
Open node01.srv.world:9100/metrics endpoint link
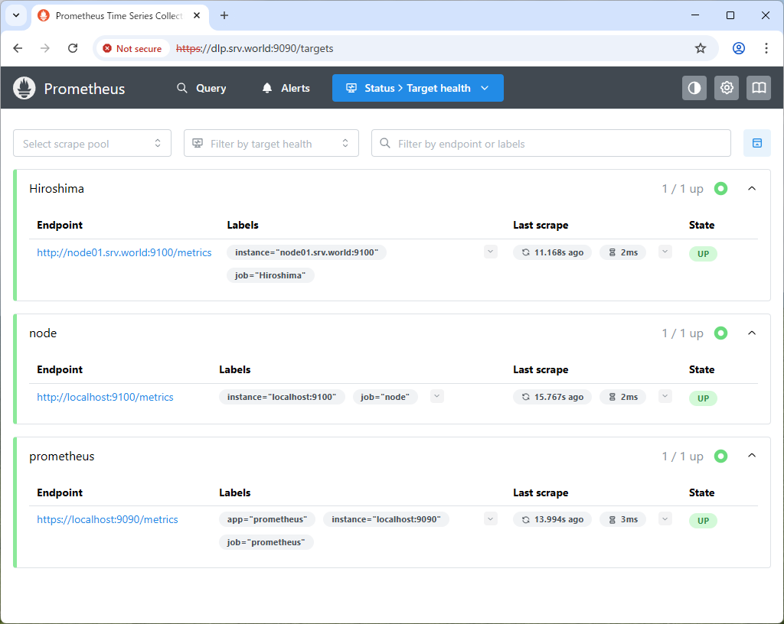pyautogui.click(x=124, y=252)
